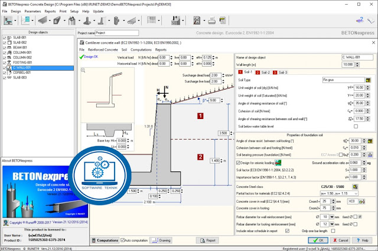Select COLUMN-001 in design objects list
This screenshot has width=378, height=251.
click(x=22, y=52)
